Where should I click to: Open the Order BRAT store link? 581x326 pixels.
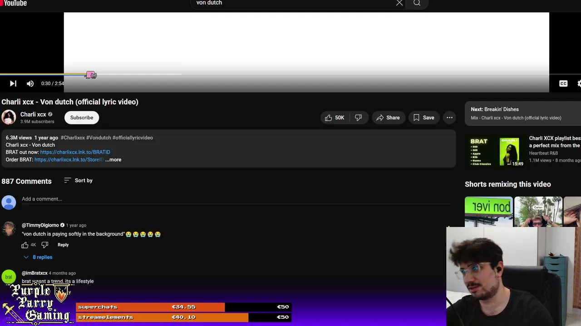click(x=69, y=159)
